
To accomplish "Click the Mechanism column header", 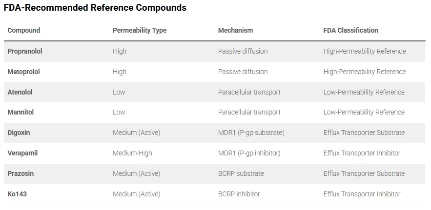I will coord(235,30).
